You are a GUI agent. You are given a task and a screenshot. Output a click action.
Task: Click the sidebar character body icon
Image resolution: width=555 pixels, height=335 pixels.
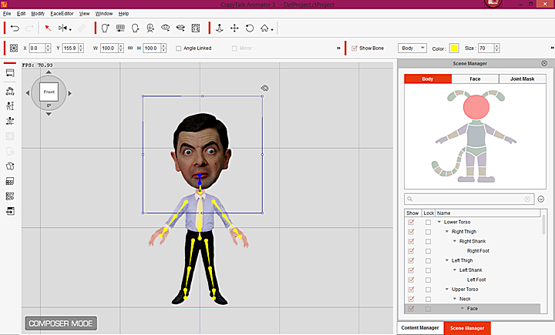[10, 106]
